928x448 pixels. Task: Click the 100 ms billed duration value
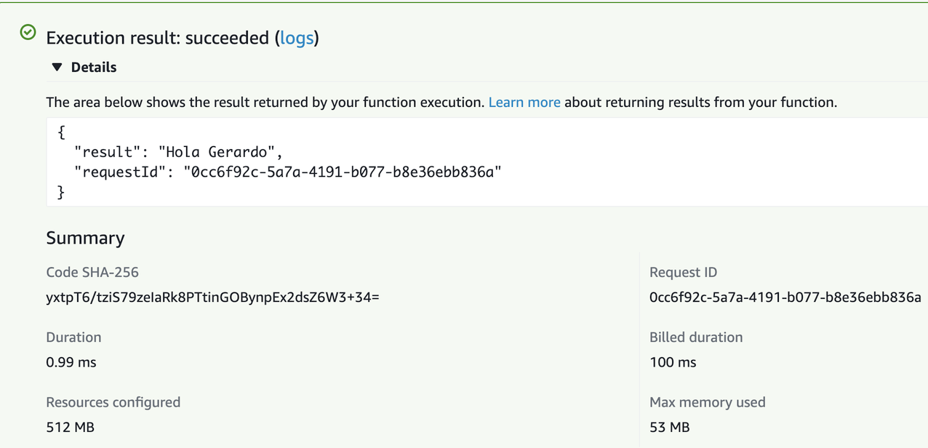[673, 362]
